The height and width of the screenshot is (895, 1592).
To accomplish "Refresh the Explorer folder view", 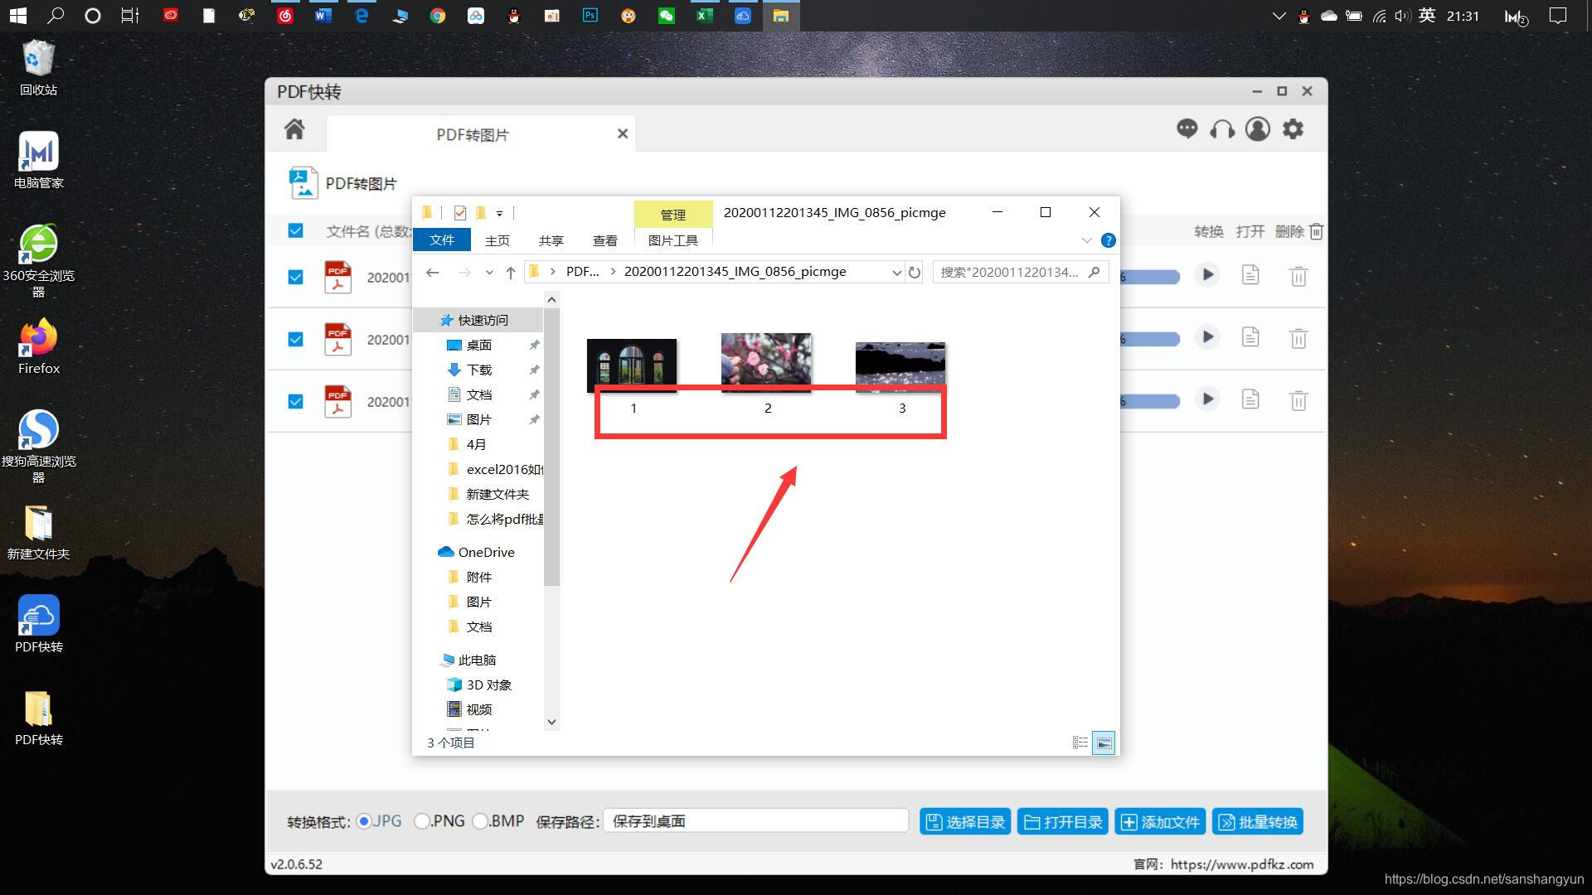I will coord(915,273).
